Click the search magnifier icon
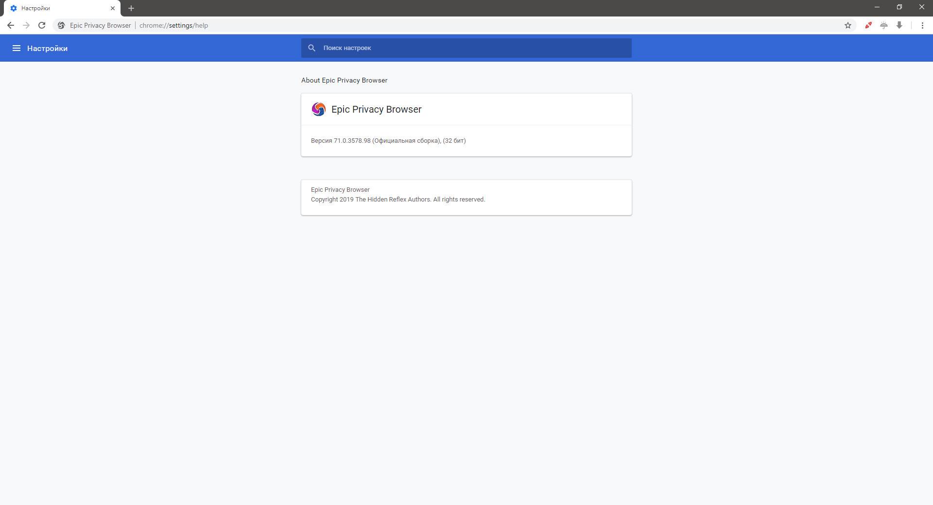 (x=312, y=48)
